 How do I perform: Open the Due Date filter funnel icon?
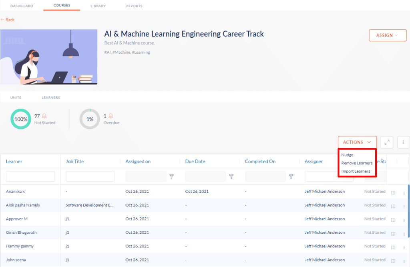click(x=231, y=177)
